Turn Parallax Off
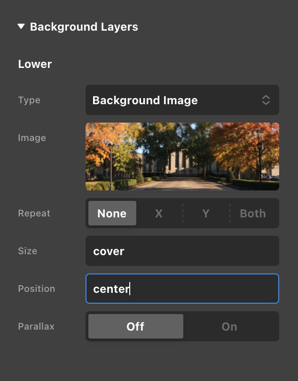The height and width of the screenshot is (381, 298). point(136,326)
